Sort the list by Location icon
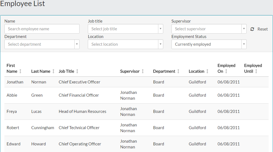The height and width of the screenshot is (152, 273). (207, 71)
